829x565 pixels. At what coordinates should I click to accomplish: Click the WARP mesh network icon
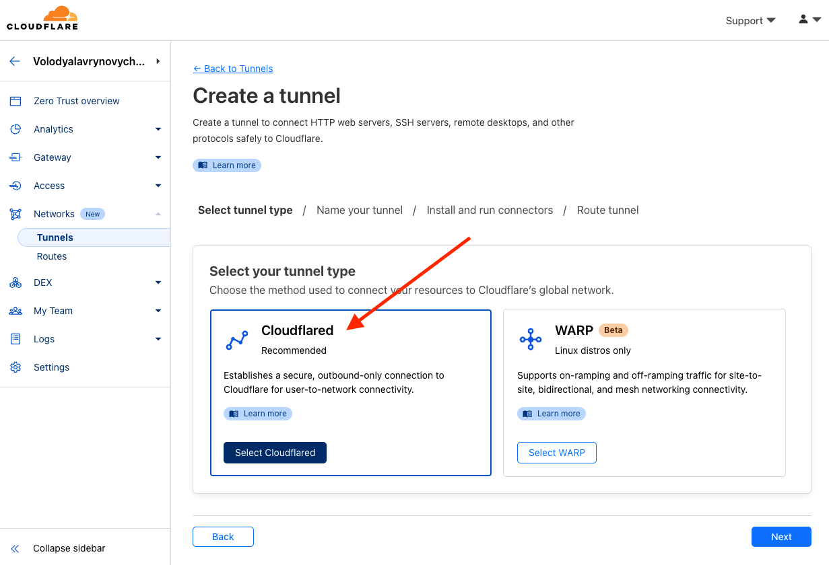click(x=531, y=340)
